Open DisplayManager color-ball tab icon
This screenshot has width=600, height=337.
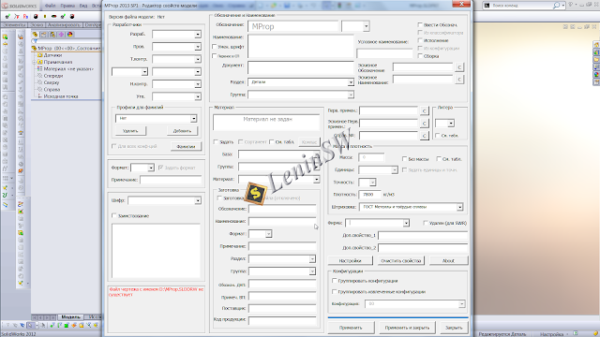[70, 35]
